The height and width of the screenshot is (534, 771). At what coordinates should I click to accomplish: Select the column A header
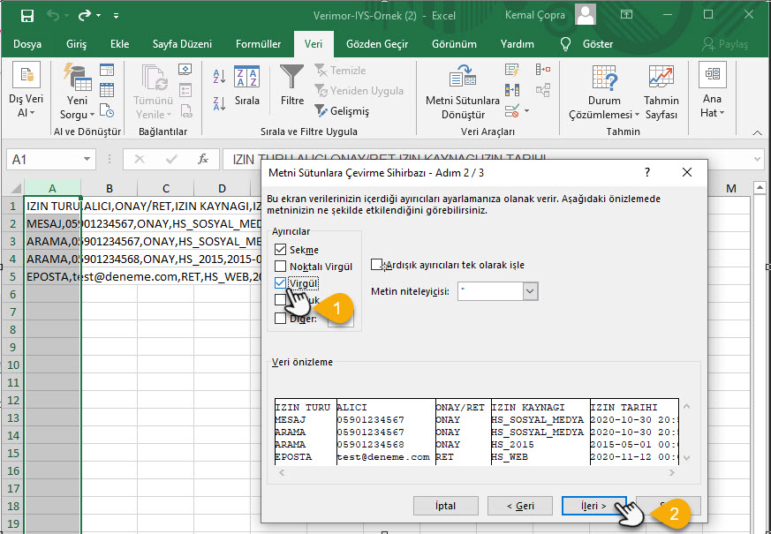pyautogui.click(x=53, y=189)
